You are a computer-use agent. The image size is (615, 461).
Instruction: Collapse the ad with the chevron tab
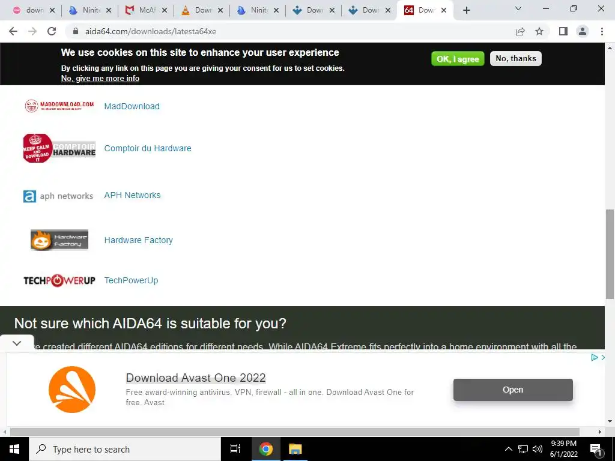(x=17, y=343)
